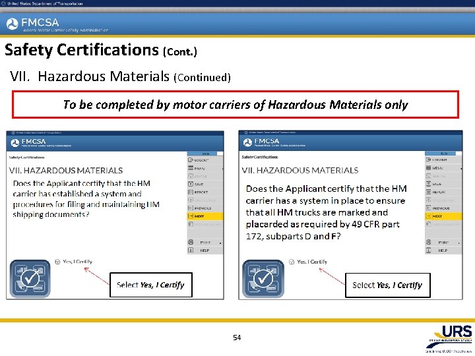
Task: Click the blue checkmark certification badge, left screenshot
Action: tap(30, 278)
